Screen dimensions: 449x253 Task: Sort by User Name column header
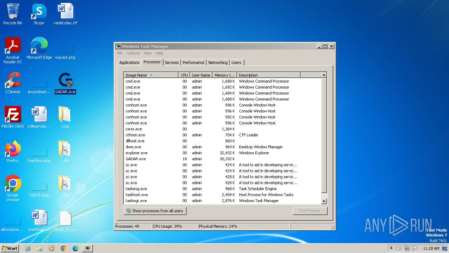tap(201, 75)
